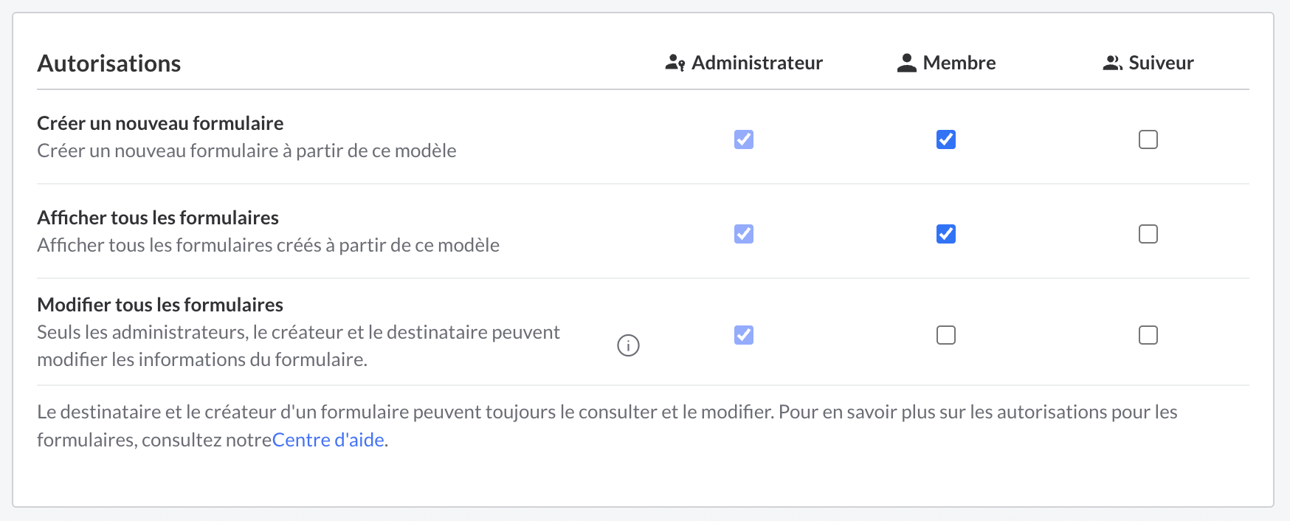Click the Administrateur role icon

pos(675,63)
